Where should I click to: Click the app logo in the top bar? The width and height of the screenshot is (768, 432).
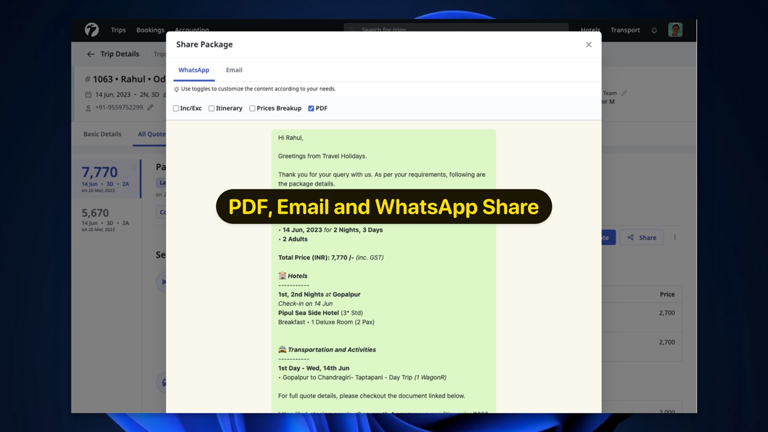coord(92,30)
